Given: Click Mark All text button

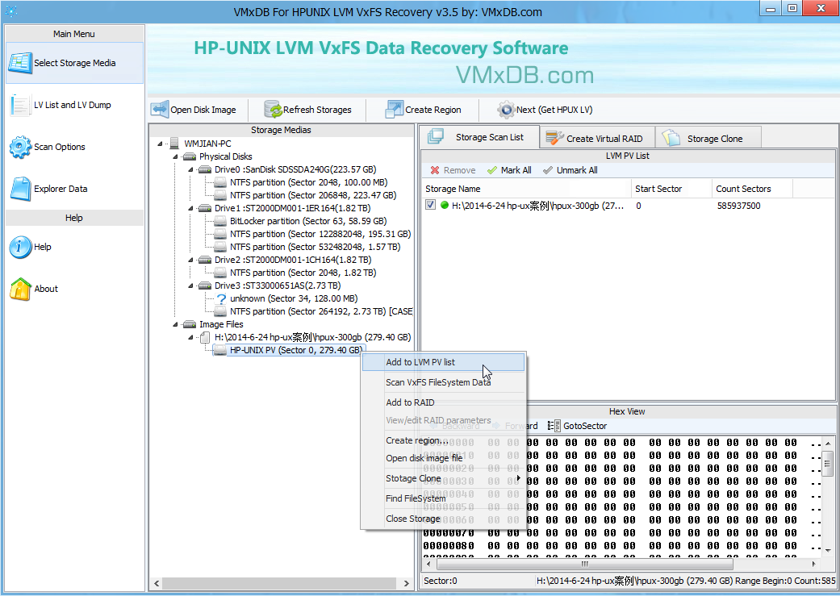Looking at the screenshot, I should coord(516,170).
